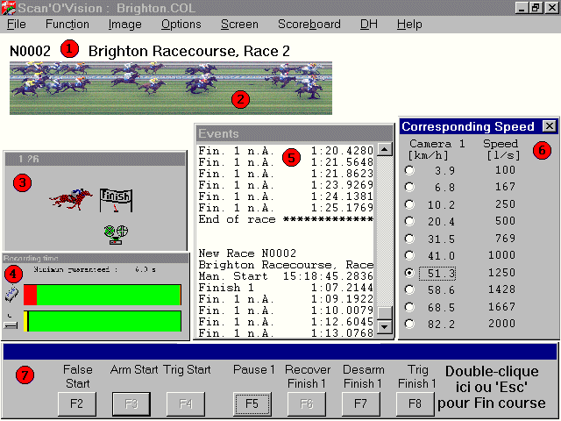The height and width of the screenshot is (421, 561).
Task: Click the Scan'O'Vision application icon in title bar
Action: tap(9, 8)
